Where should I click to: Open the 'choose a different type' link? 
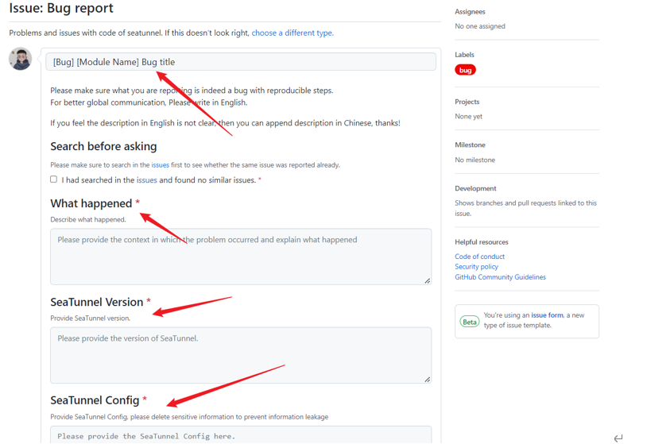[293, 33]
